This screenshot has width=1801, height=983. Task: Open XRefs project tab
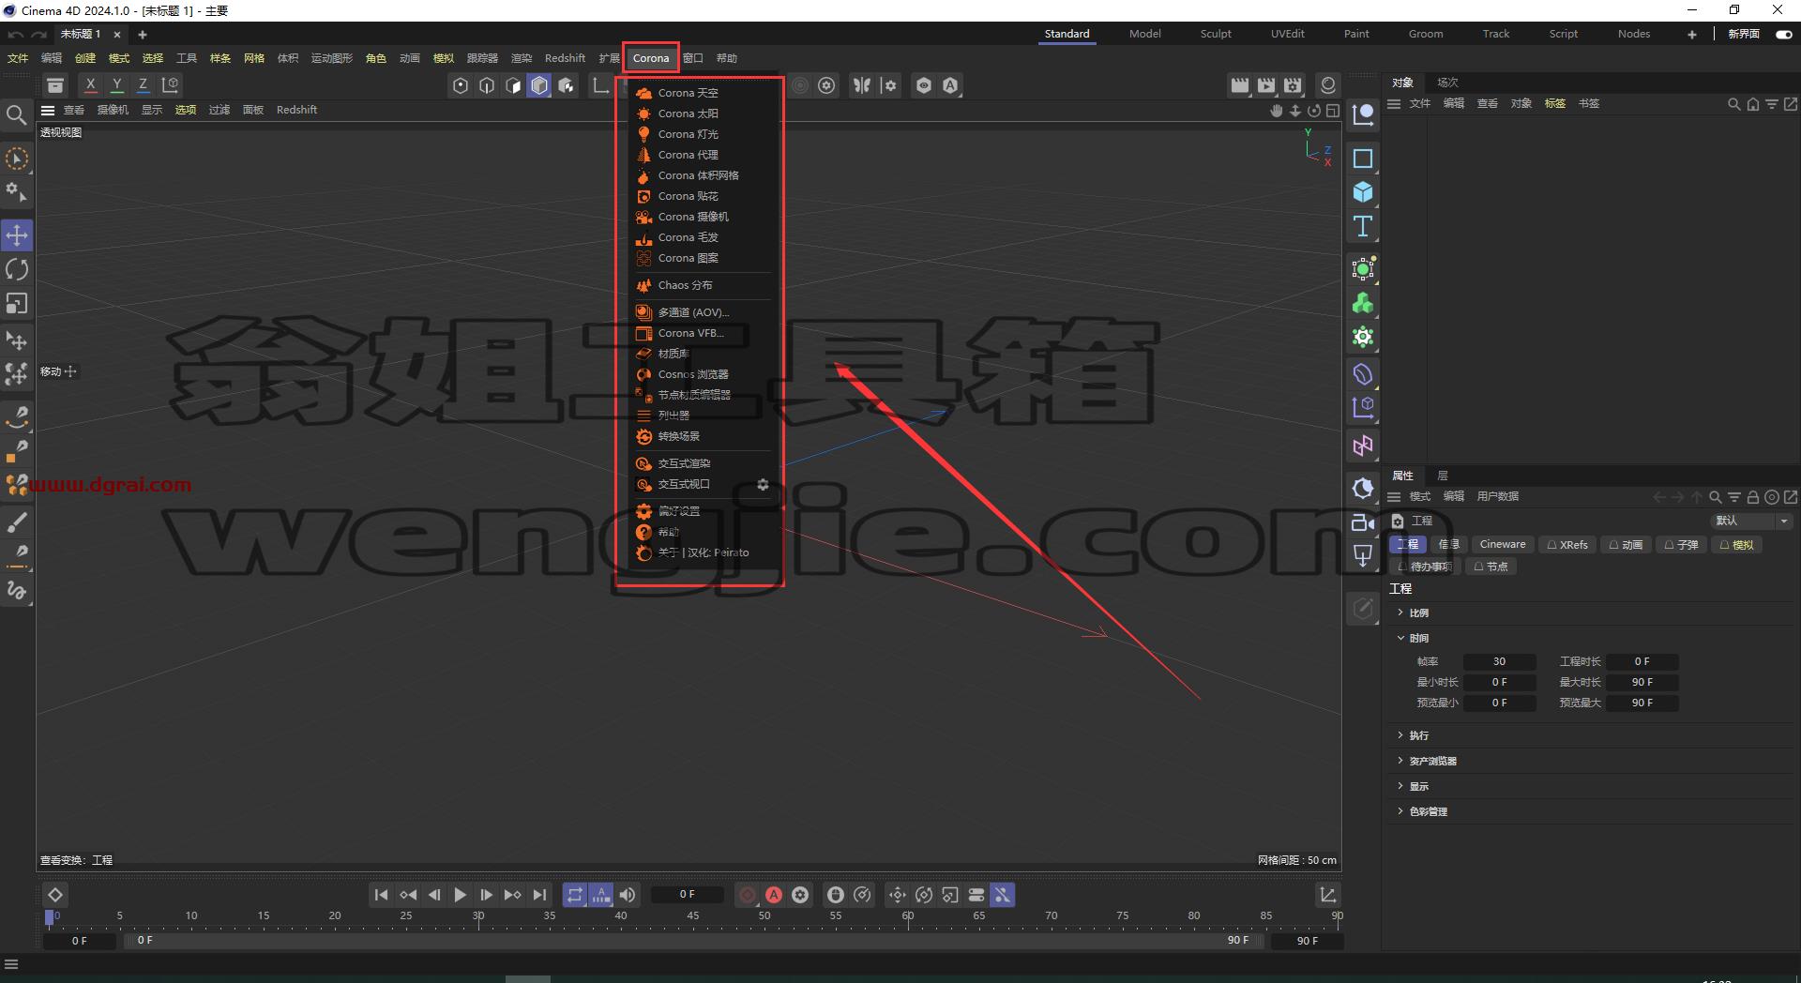point(1567,544)
